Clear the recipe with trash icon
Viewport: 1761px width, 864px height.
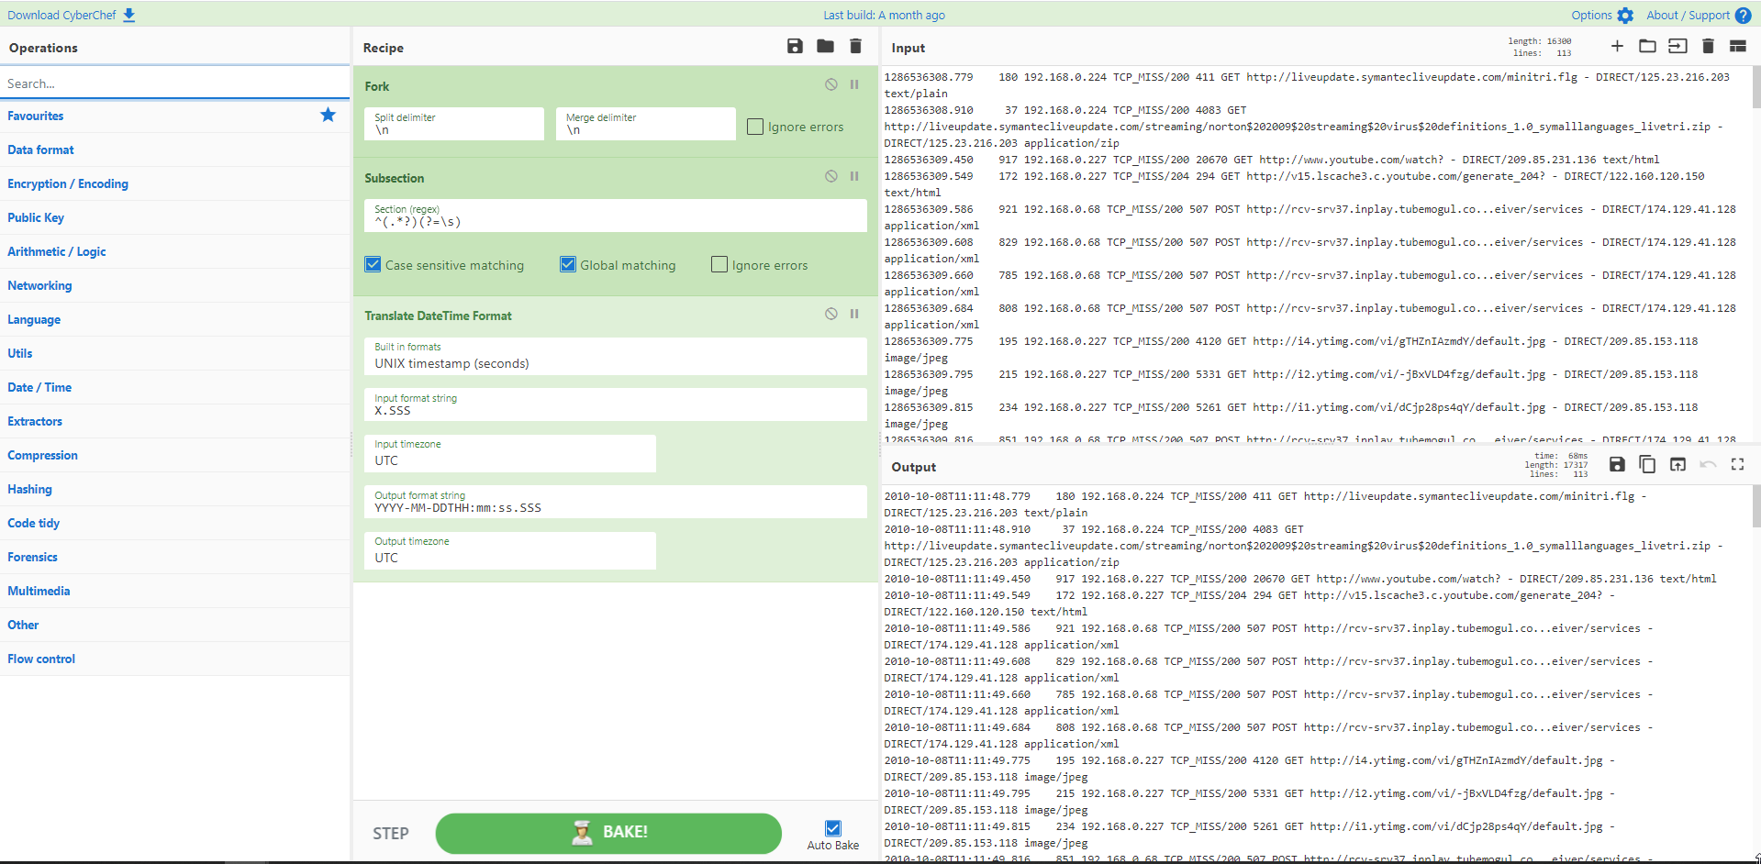click(855, 47)
